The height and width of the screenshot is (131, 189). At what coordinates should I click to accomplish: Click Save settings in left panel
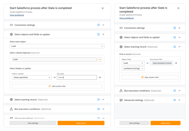(x=33, y=123)
